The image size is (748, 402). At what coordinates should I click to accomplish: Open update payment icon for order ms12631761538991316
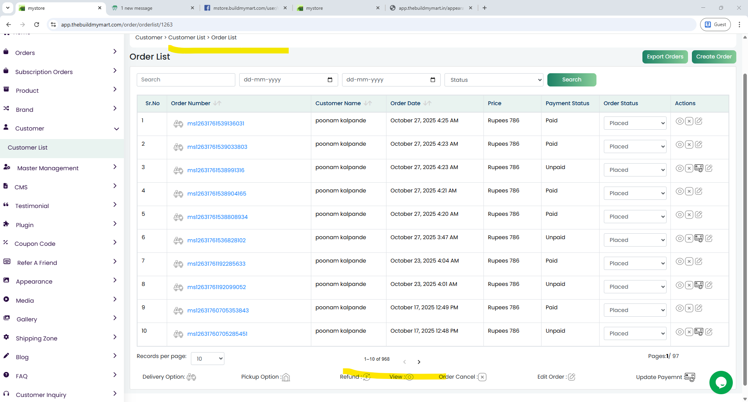click(699, 168)
